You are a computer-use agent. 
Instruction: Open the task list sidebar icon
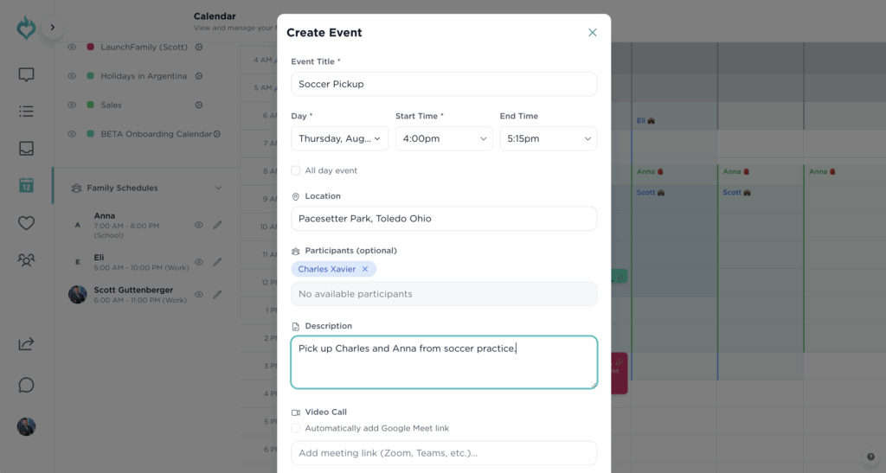tap(26, 112)
